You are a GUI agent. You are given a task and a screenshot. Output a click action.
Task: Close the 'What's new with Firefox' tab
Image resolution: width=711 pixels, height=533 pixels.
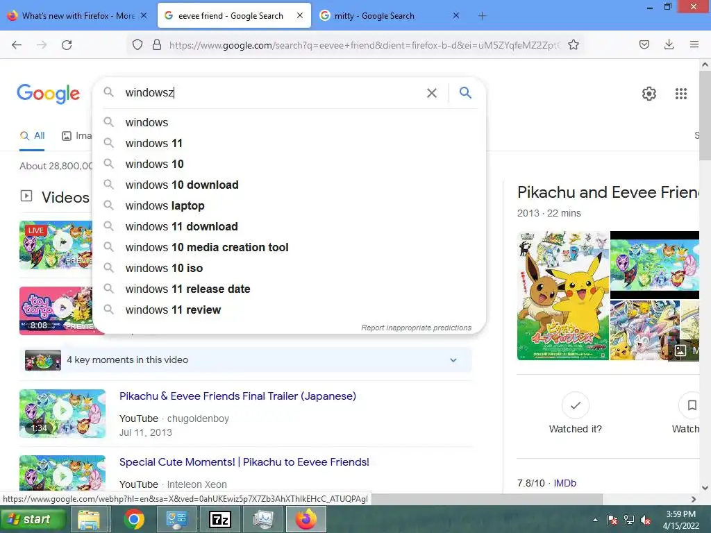click(144, 15)
